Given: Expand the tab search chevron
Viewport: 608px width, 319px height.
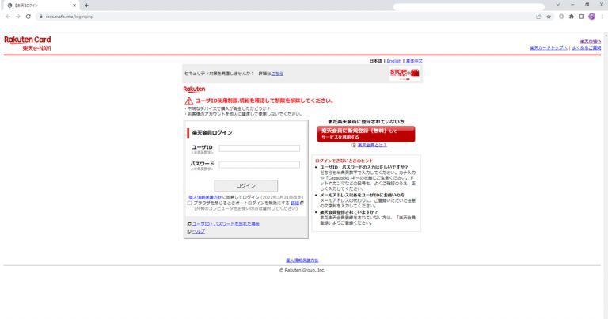Looking at the screenshot, I should pyautogui.click(x=558, y=5).
